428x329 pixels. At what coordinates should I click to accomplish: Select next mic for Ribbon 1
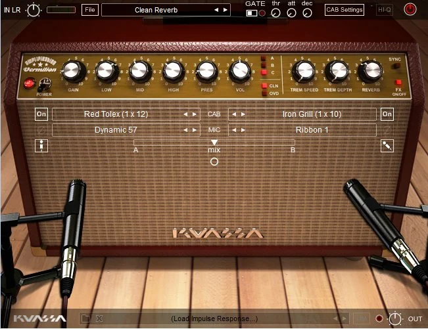pos(243,130)
